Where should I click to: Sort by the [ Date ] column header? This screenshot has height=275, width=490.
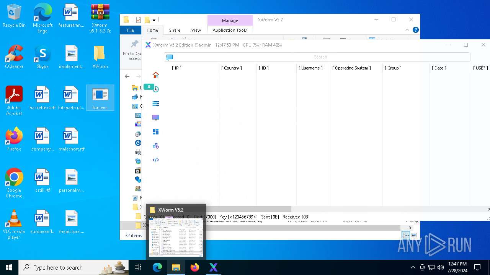tap(439, 68)
